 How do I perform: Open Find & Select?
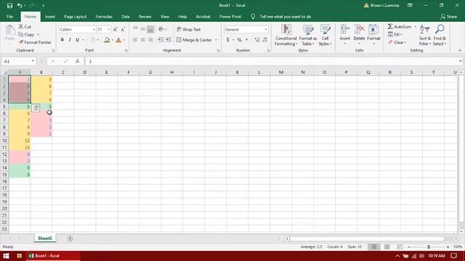[x=440, y=35]
